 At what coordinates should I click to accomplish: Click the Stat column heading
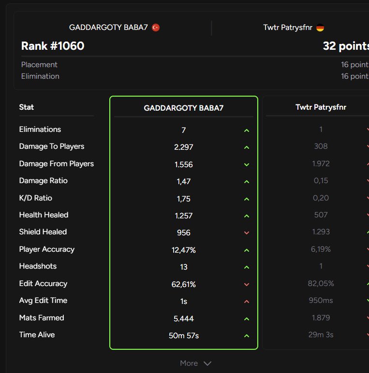27,107
